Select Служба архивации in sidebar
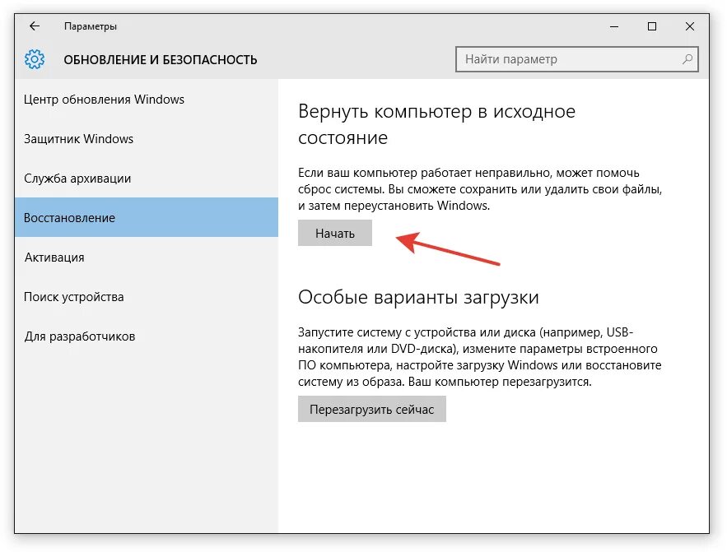727x552 pixels. (146, 179)
